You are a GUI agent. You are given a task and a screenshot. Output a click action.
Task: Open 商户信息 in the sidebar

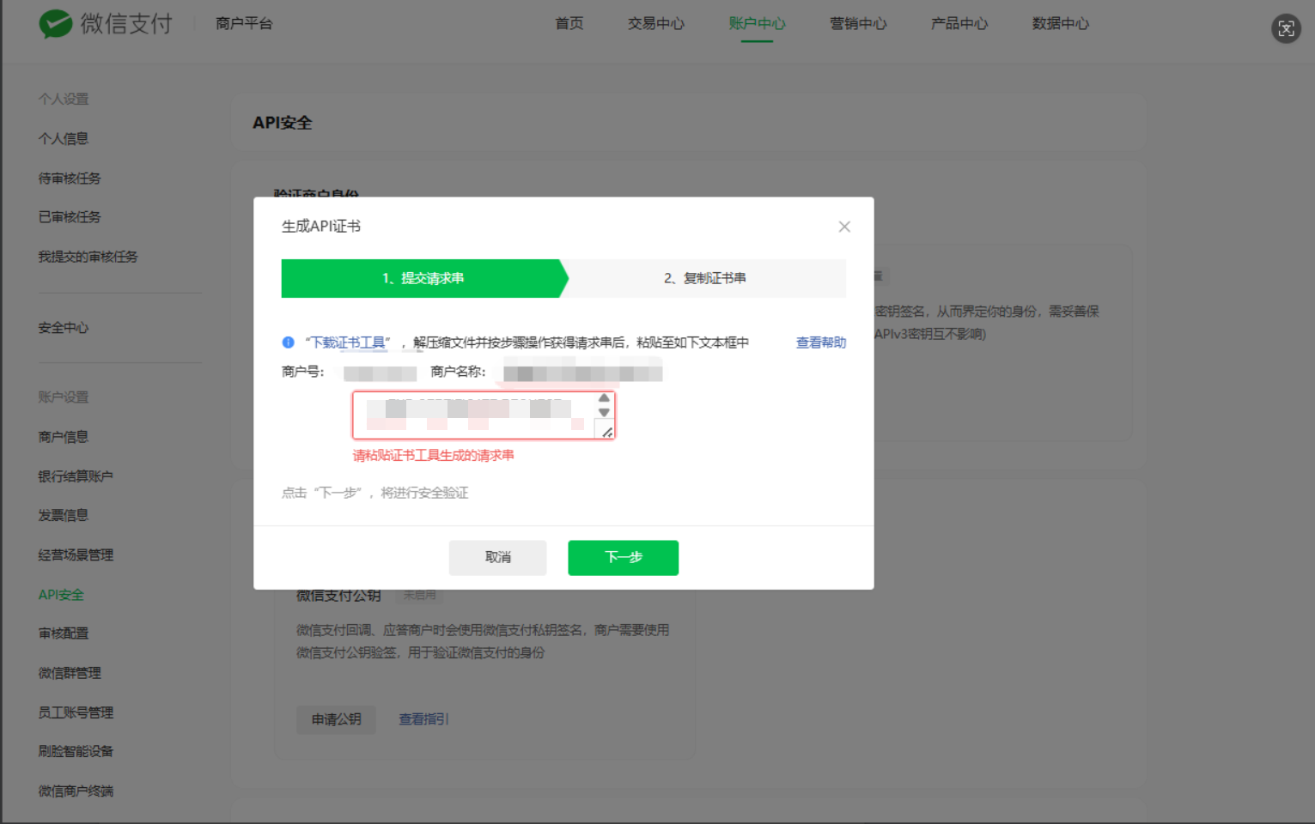pos(64,437)
